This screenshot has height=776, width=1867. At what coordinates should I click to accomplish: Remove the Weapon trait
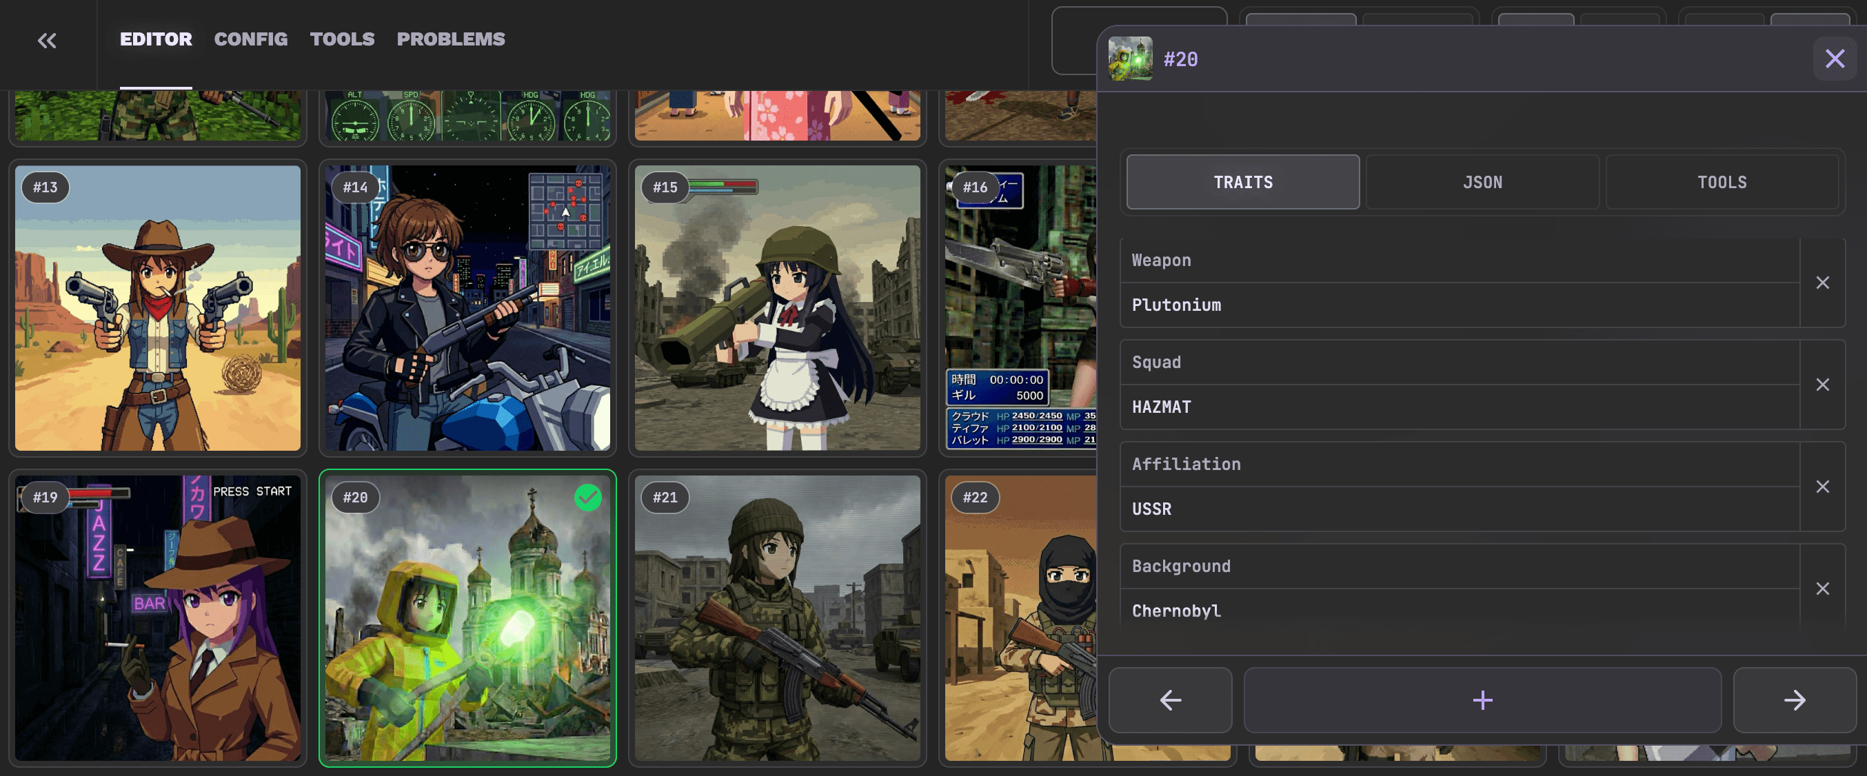[1822, 283]
